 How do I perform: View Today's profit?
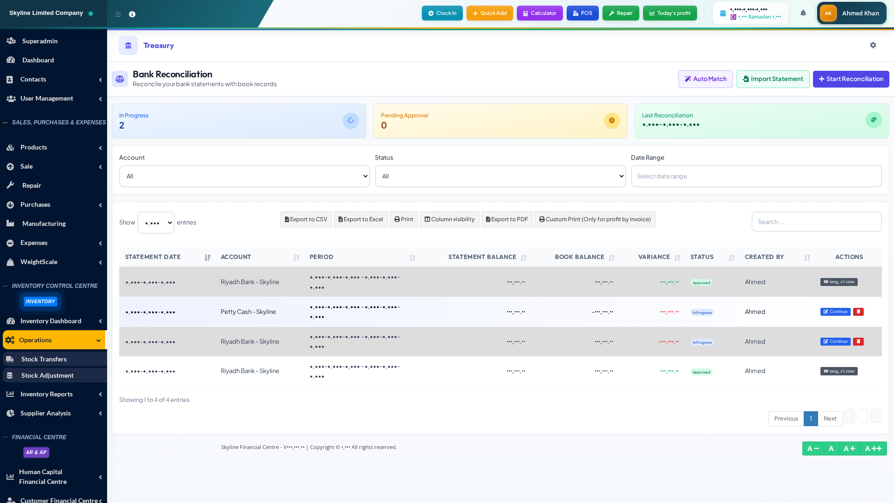670,13
